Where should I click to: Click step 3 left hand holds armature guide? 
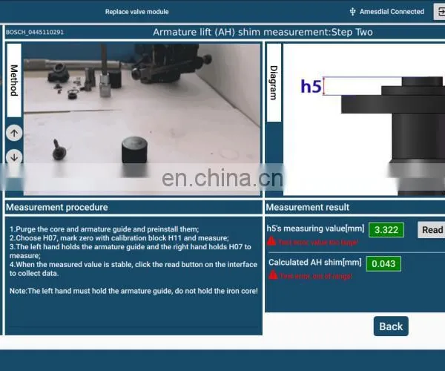[131, 252]
